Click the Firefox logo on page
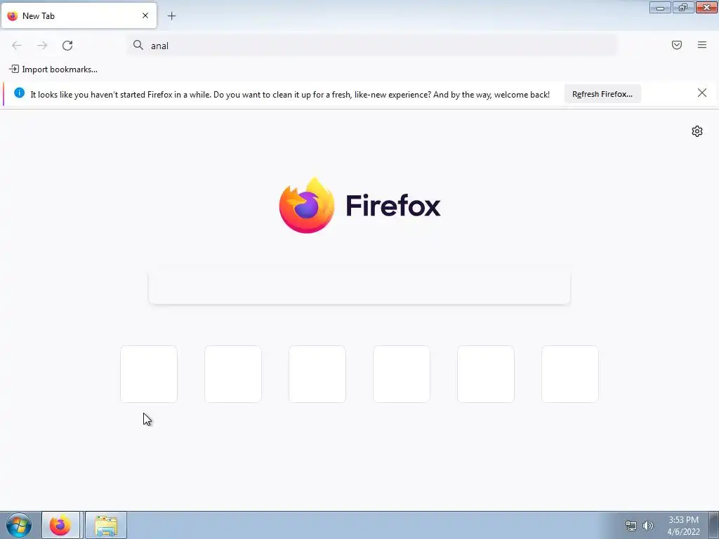This screenshot has width=719, height=539. (x=360, y=206)
